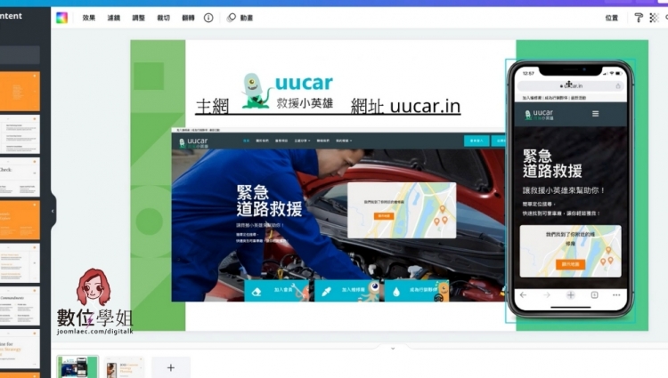Image resolution: width=668 pixels, height=378 pixels.
Task: Select the uucar logo on the slide
Action: (x=288, y=91)
